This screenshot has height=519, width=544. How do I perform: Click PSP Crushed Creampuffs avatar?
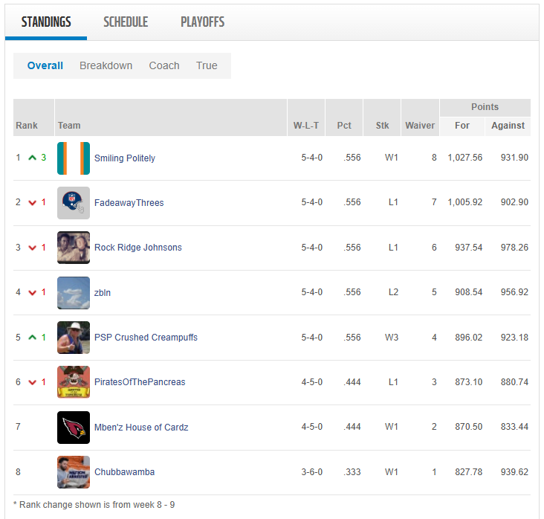(x=73, y=338)
